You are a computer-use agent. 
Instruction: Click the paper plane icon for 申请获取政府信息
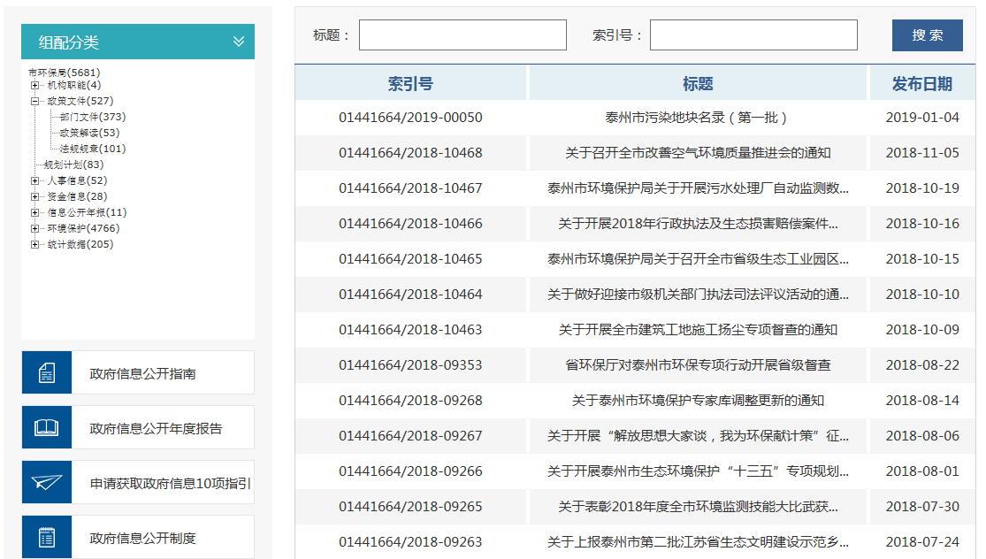[46, 483]
